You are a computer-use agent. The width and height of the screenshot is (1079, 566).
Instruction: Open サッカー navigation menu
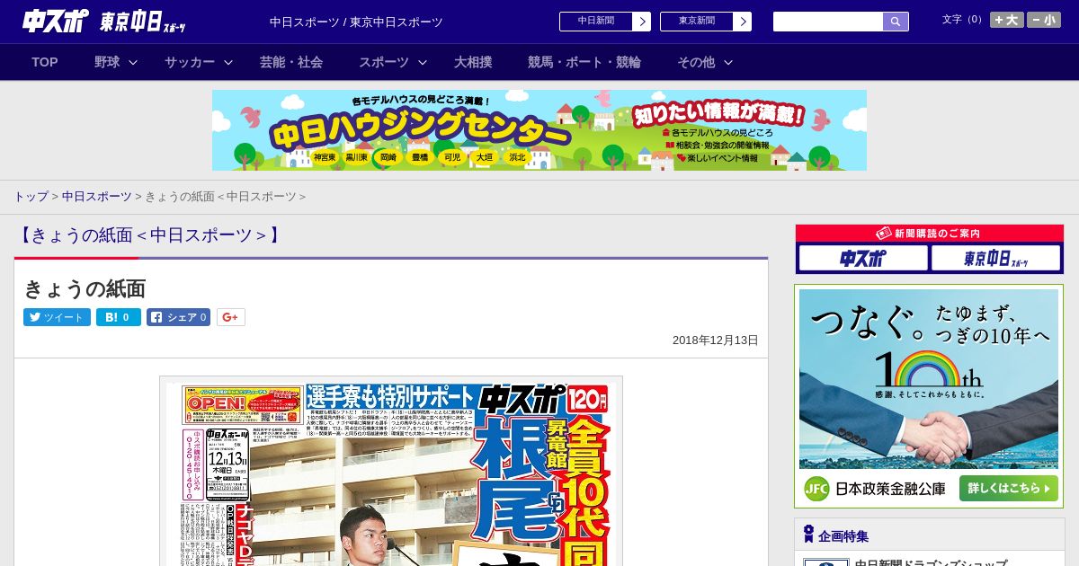point(190,62)
